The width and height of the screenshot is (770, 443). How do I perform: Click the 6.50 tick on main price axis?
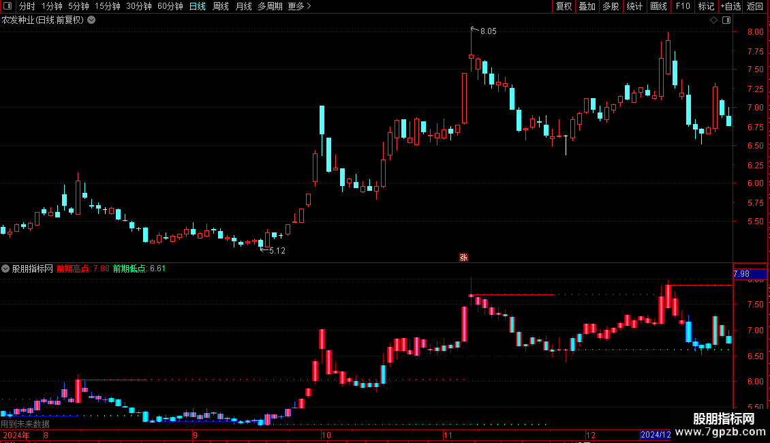tap(755, 146)
